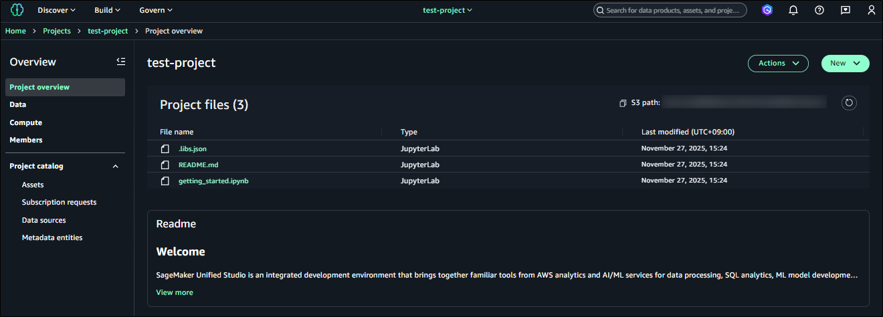This screenshot has height=317, width=883.
Task: Open the Discover dropdown menu
Action: pos(56,10)
